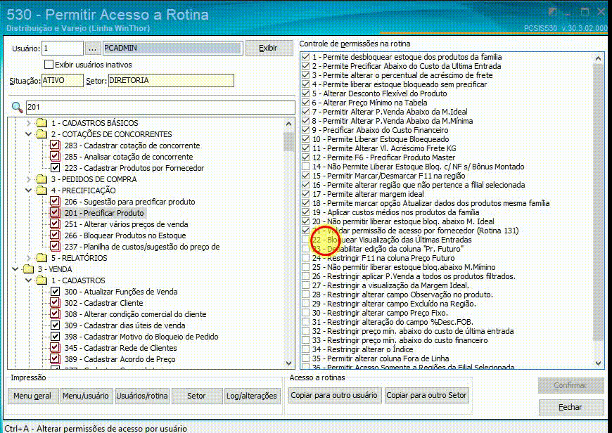This screenshot has height=433, width=612.
Task: Click the Situação field ATIVO
Action: tap(63, 80)
